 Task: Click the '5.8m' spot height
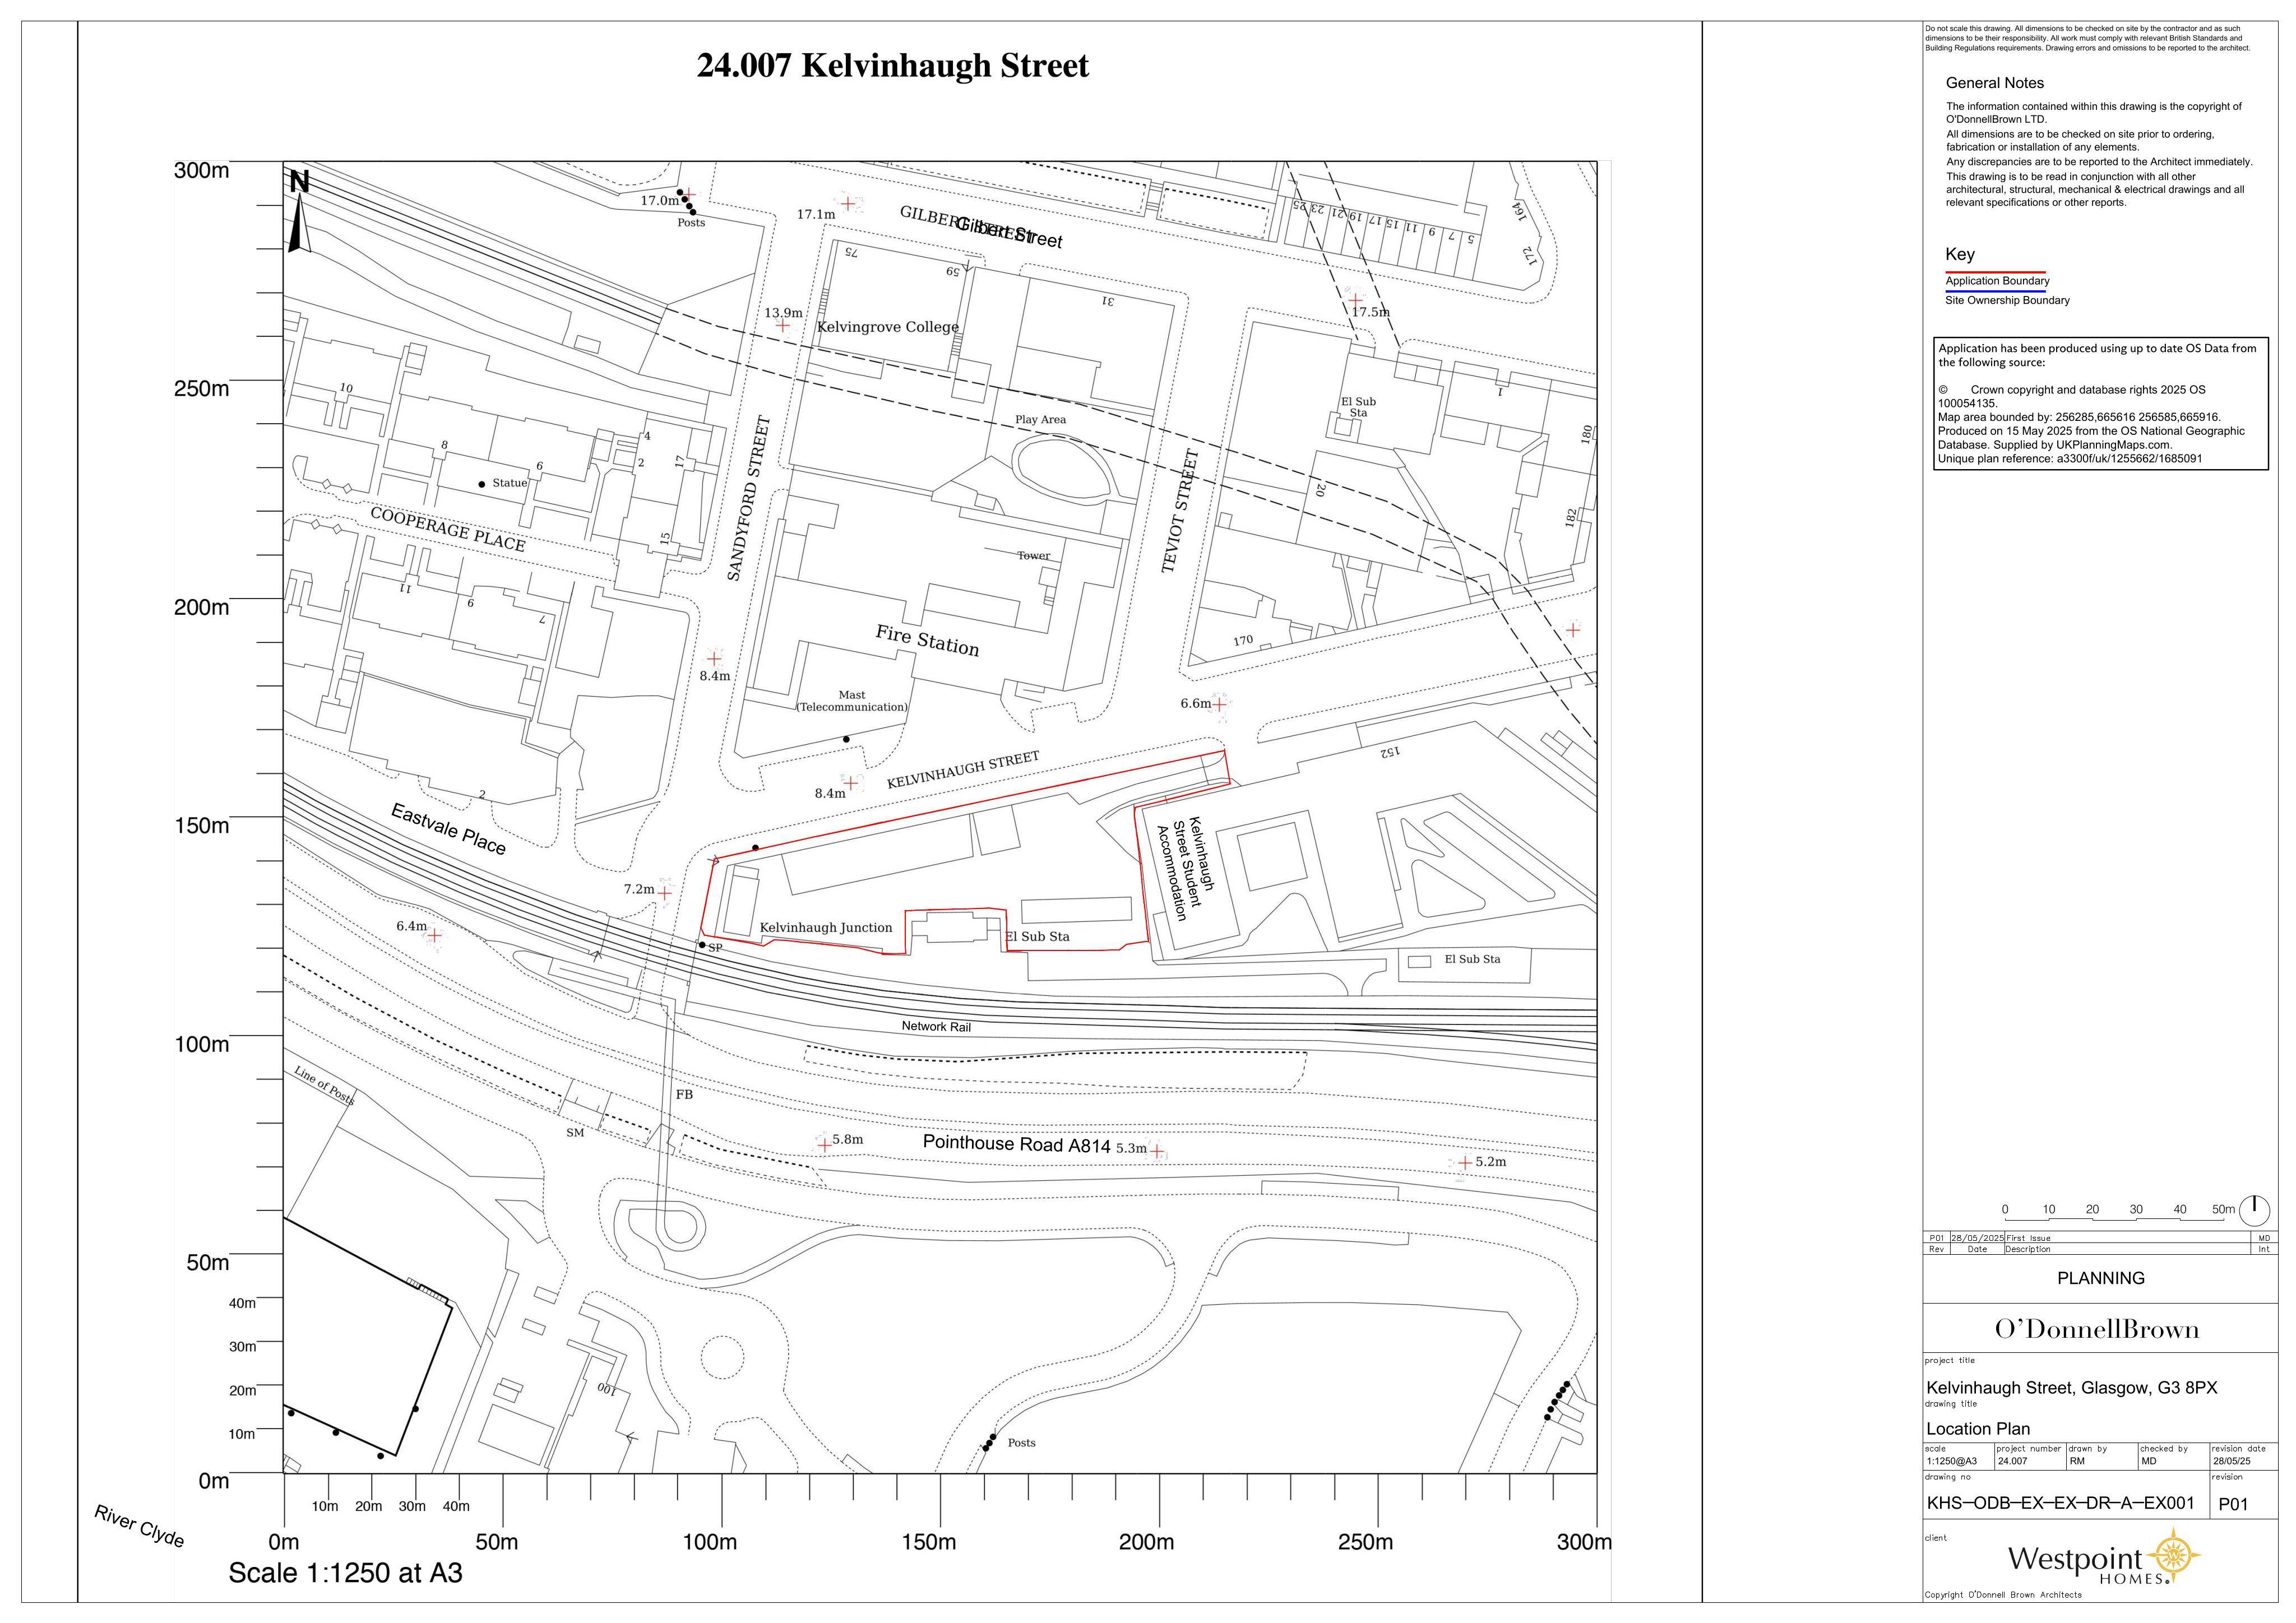pyautogui.click(x=847, y=1140)
